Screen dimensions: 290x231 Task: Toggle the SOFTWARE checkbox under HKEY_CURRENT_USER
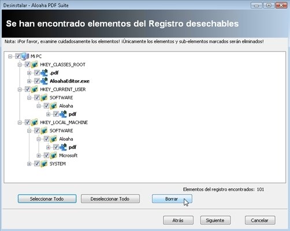tap(37, 98)
